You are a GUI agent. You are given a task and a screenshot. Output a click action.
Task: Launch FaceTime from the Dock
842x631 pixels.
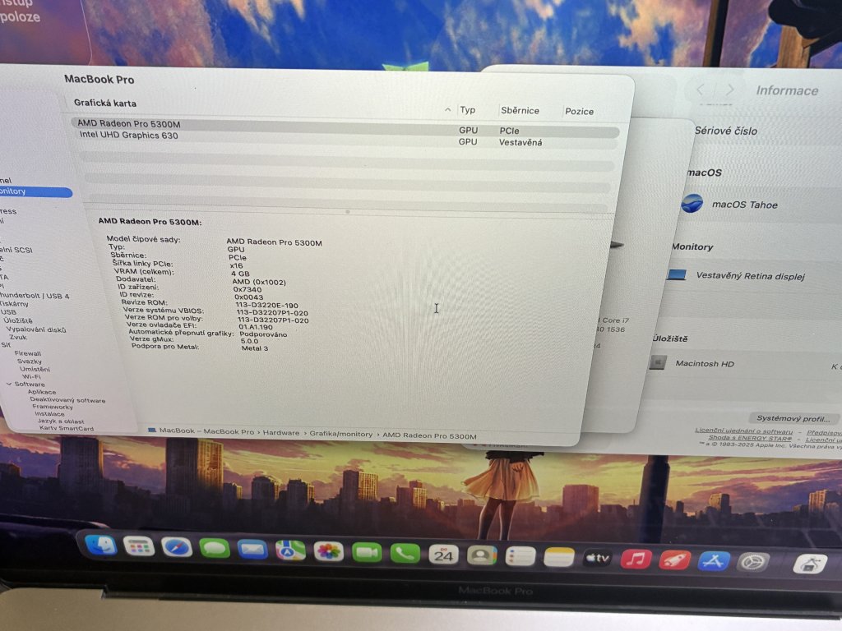tap(367, 553)
